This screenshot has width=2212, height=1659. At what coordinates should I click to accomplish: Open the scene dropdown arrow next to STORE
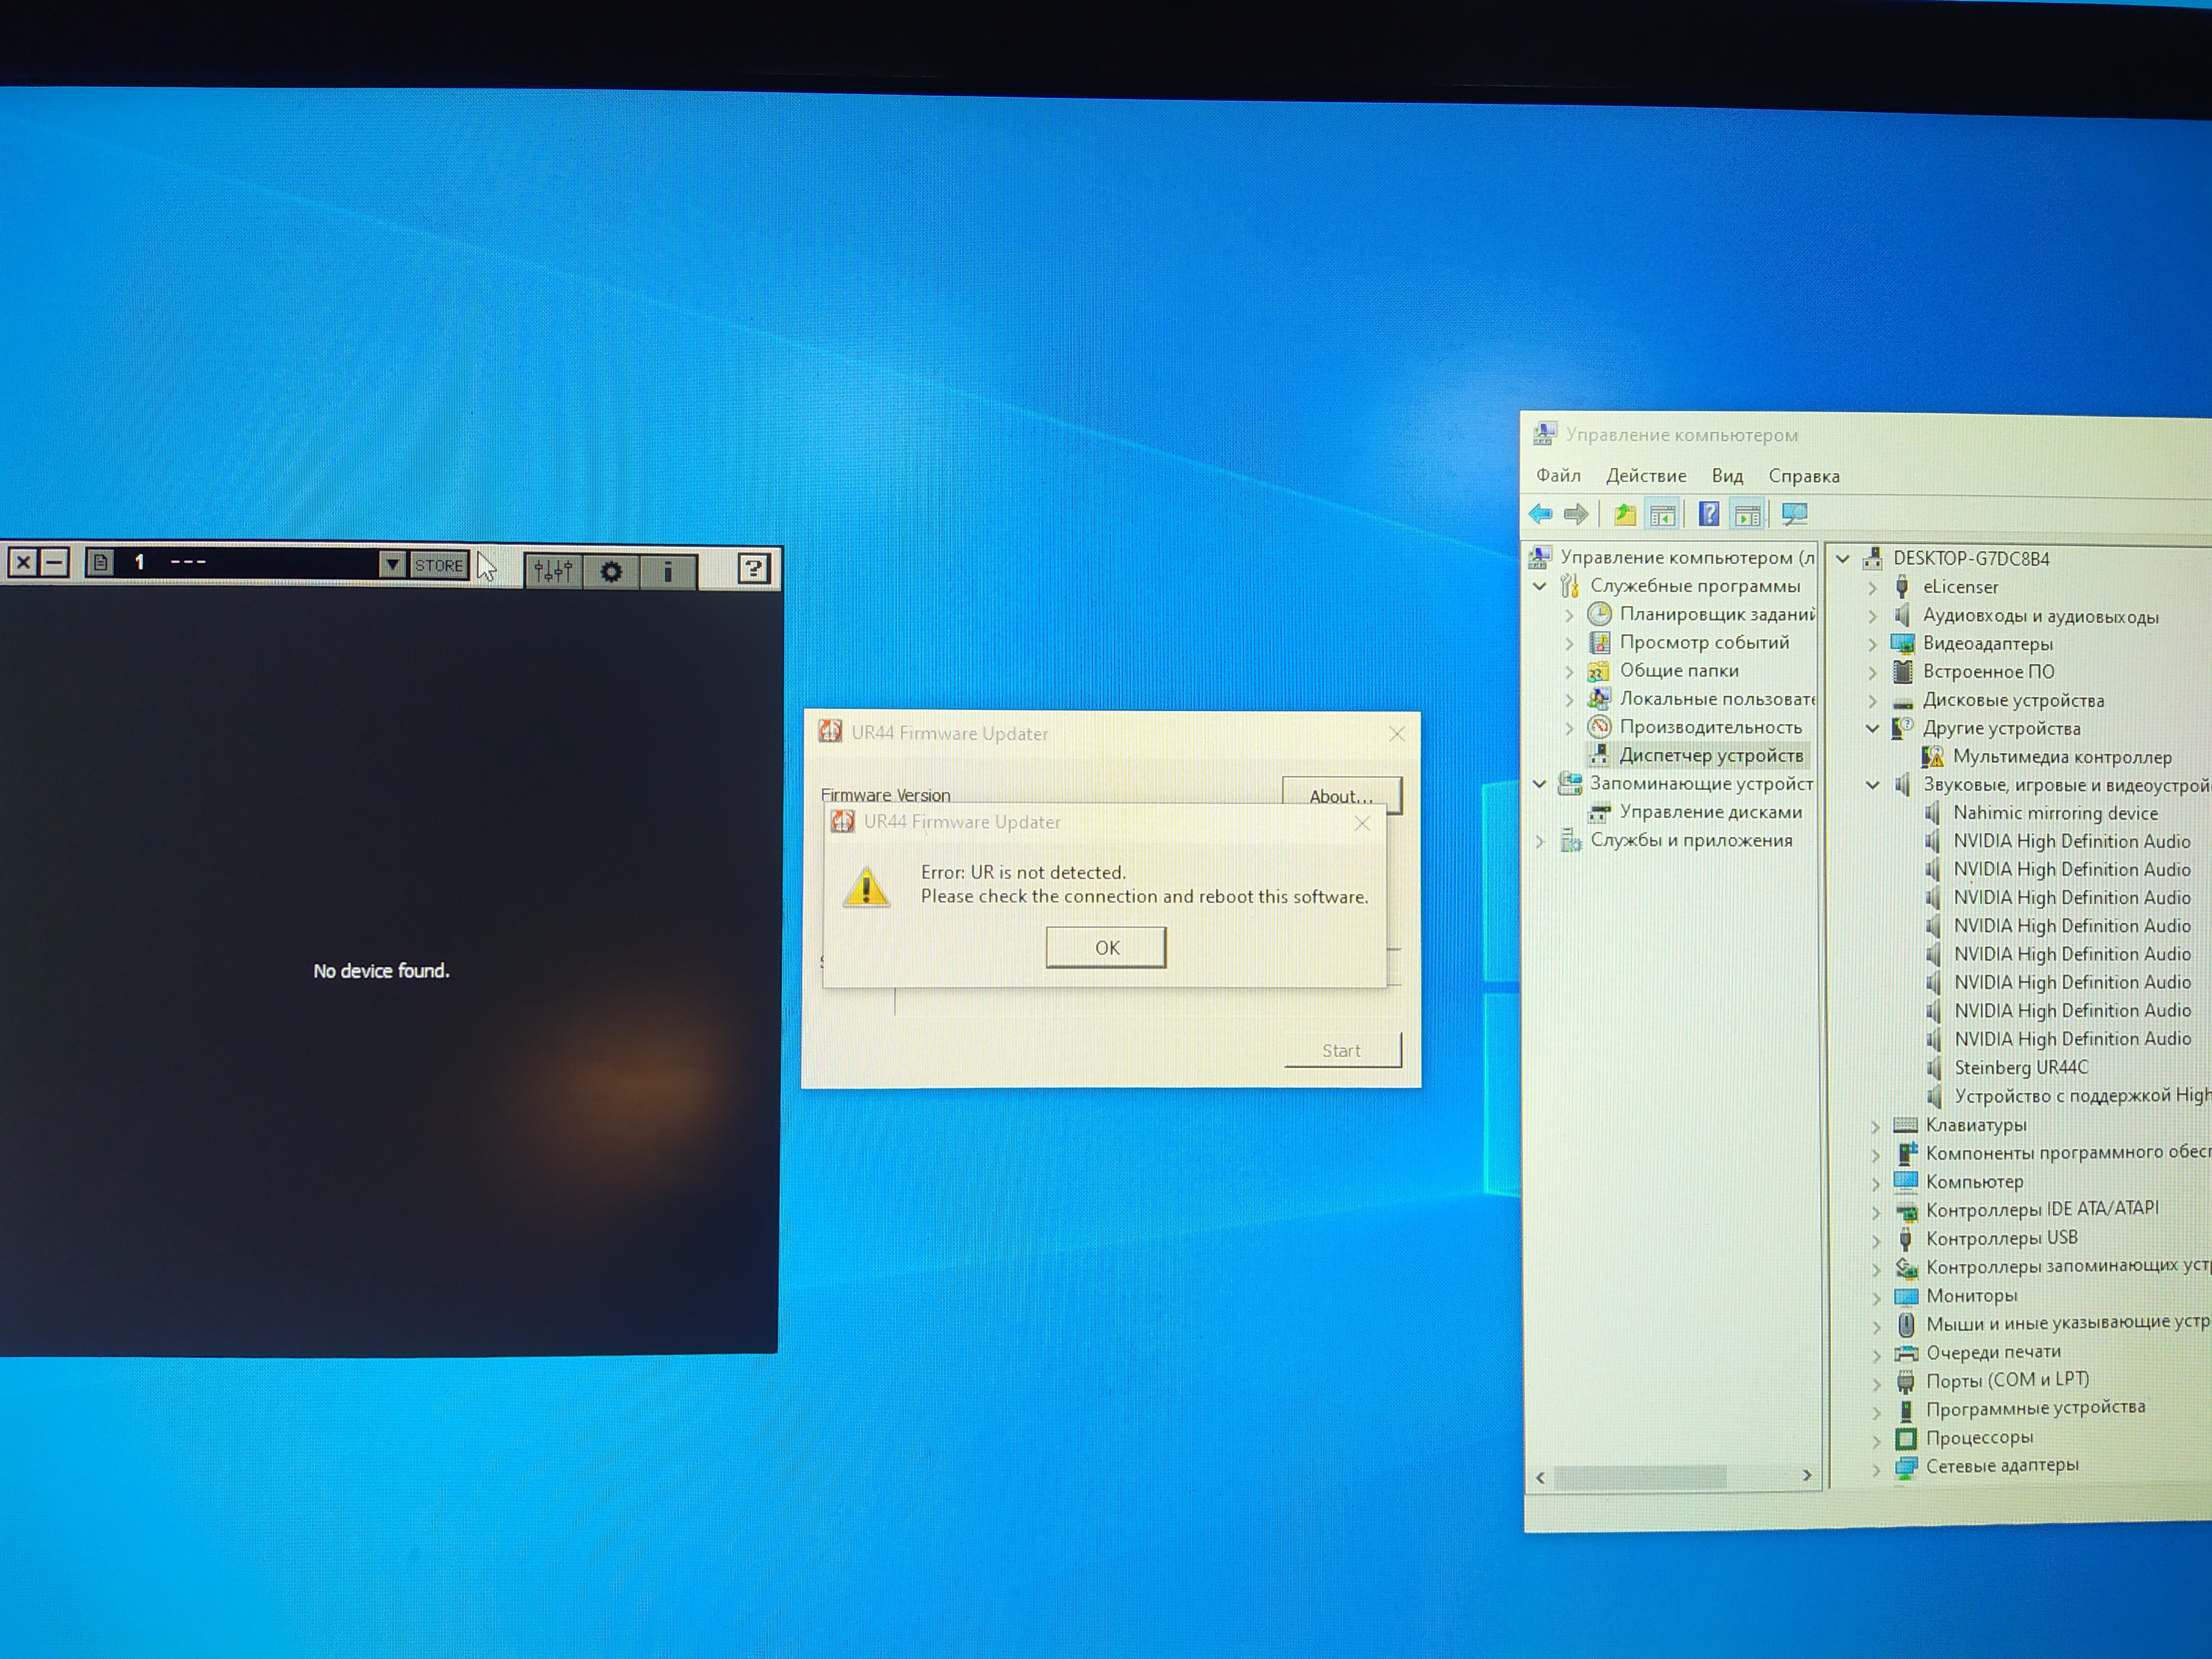pos(392,564)
